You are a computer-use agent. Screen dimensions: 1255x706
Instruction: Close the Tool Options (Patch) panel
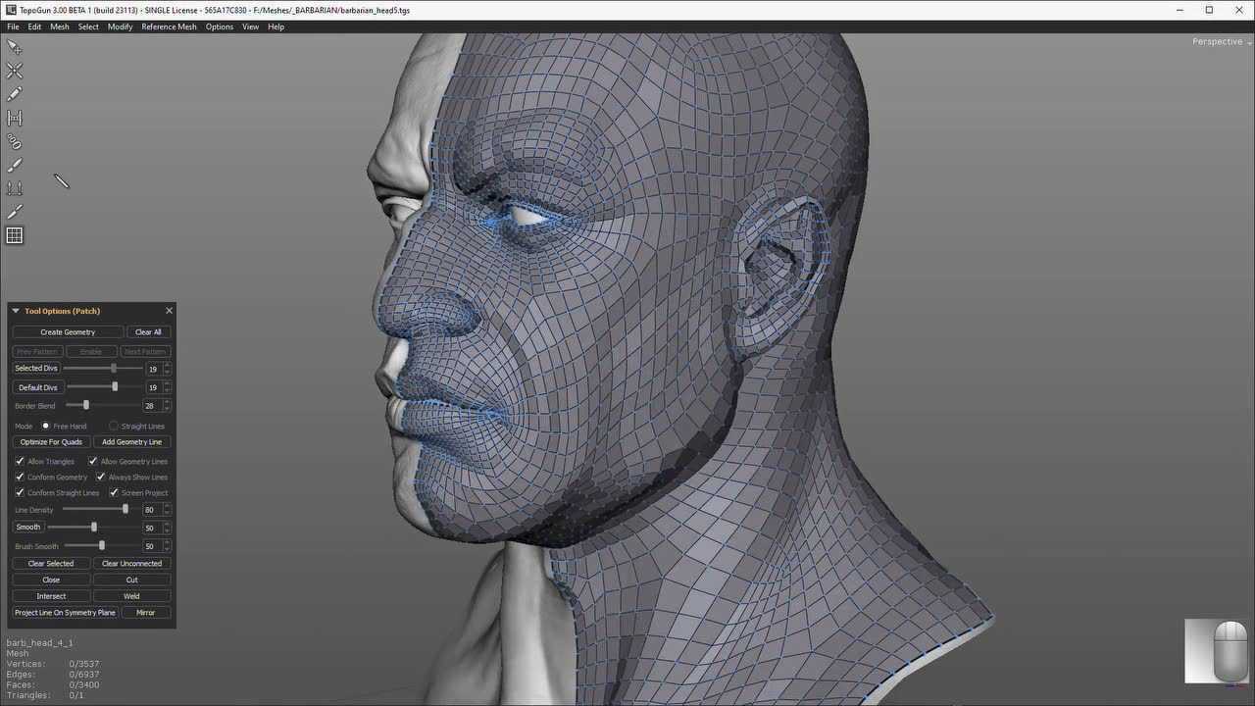169,311
